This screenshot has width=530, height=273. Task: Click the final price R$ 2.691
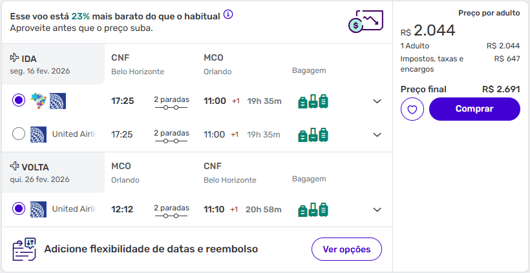pos(501,89)
